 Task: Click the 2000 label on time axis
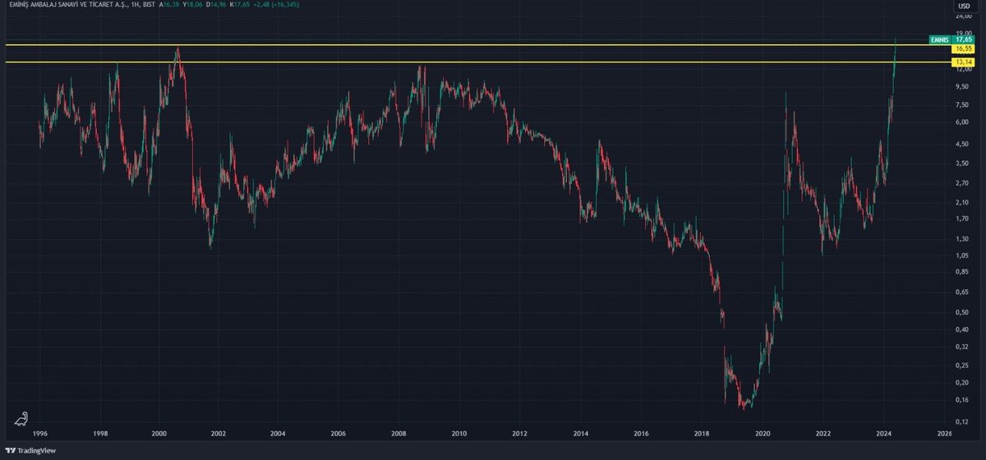click(159, 432)
